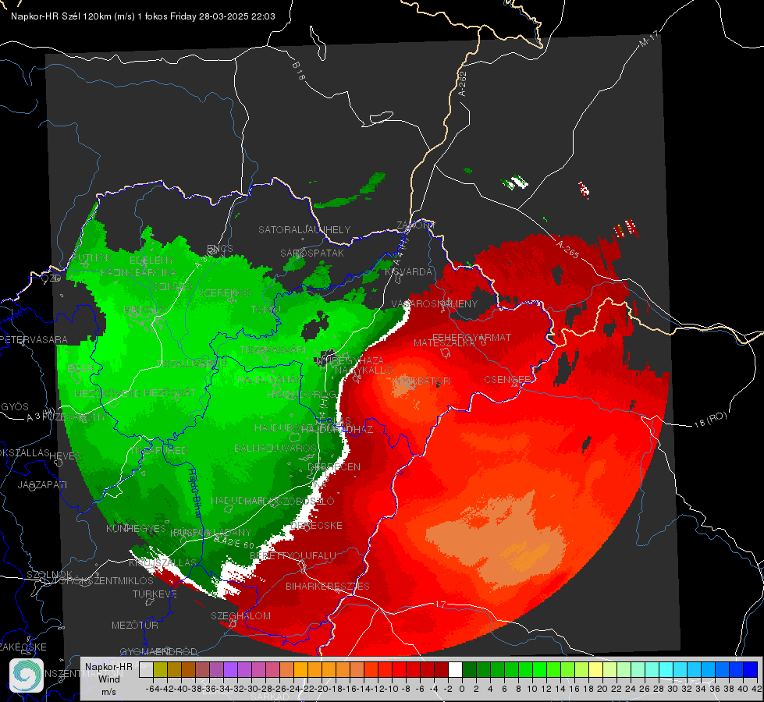Select the FEHÉRGYARMAT label

[471, 337]
